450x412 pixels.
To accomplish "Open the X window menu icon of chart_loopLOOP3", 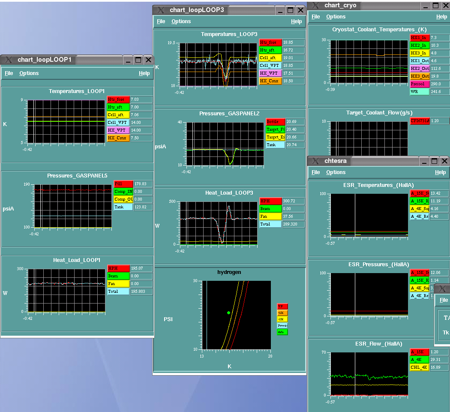I will 161,10.
